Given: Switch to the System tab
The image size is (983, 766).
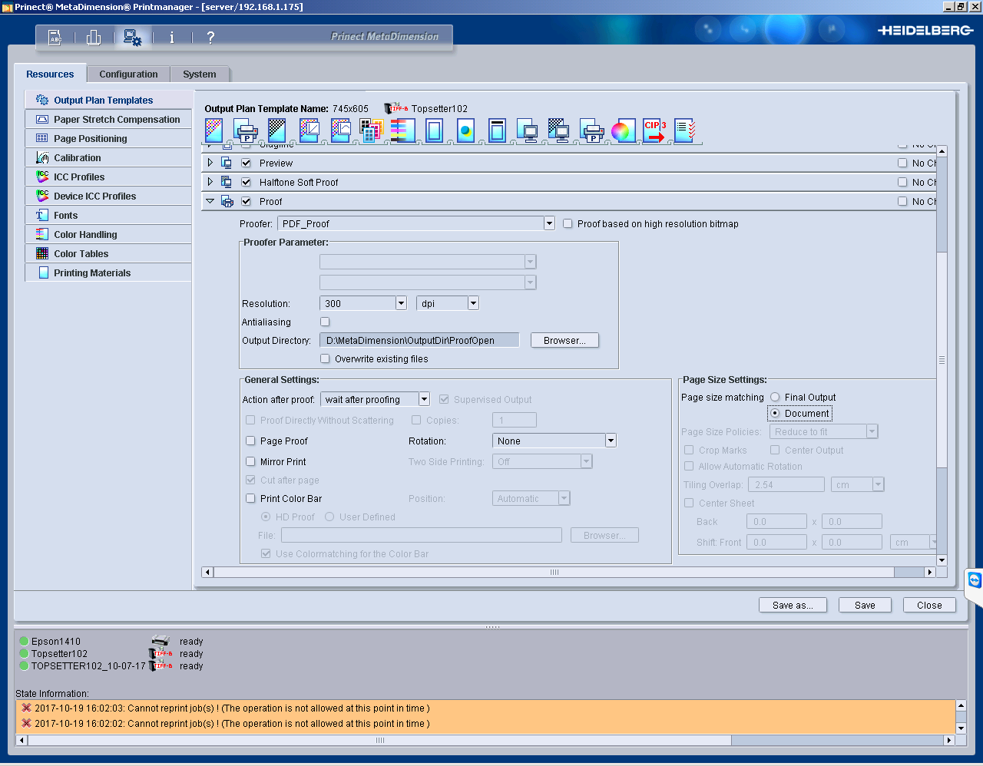Looking at the screenshot, I should [200, 74].
